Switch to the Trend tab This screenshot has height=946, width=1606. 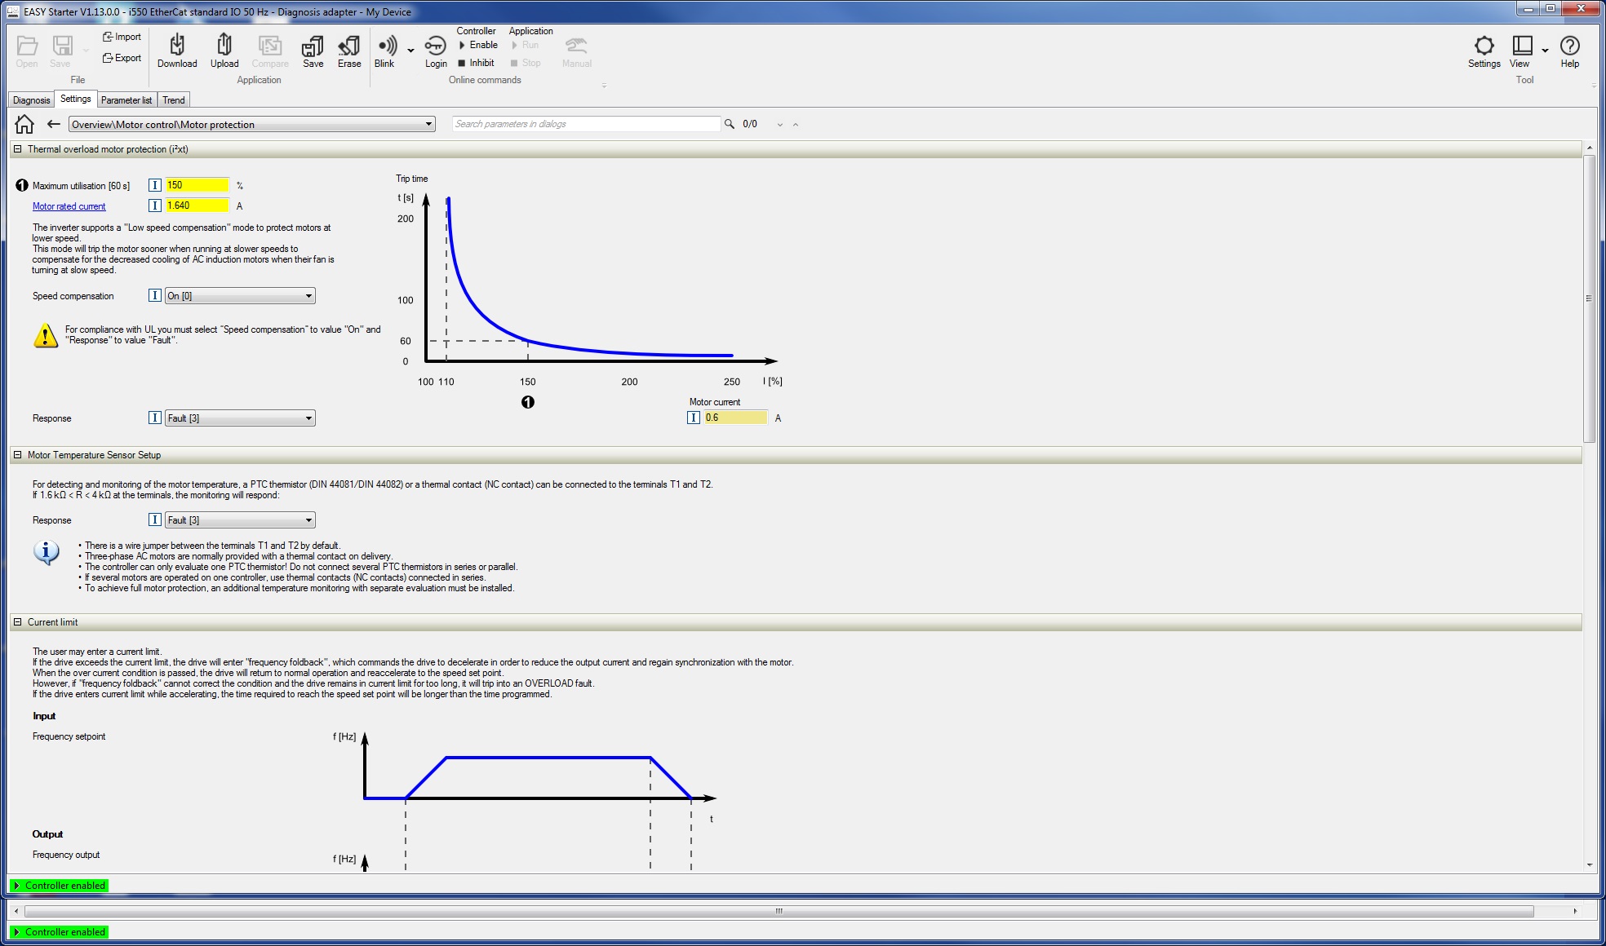[173, 100]
